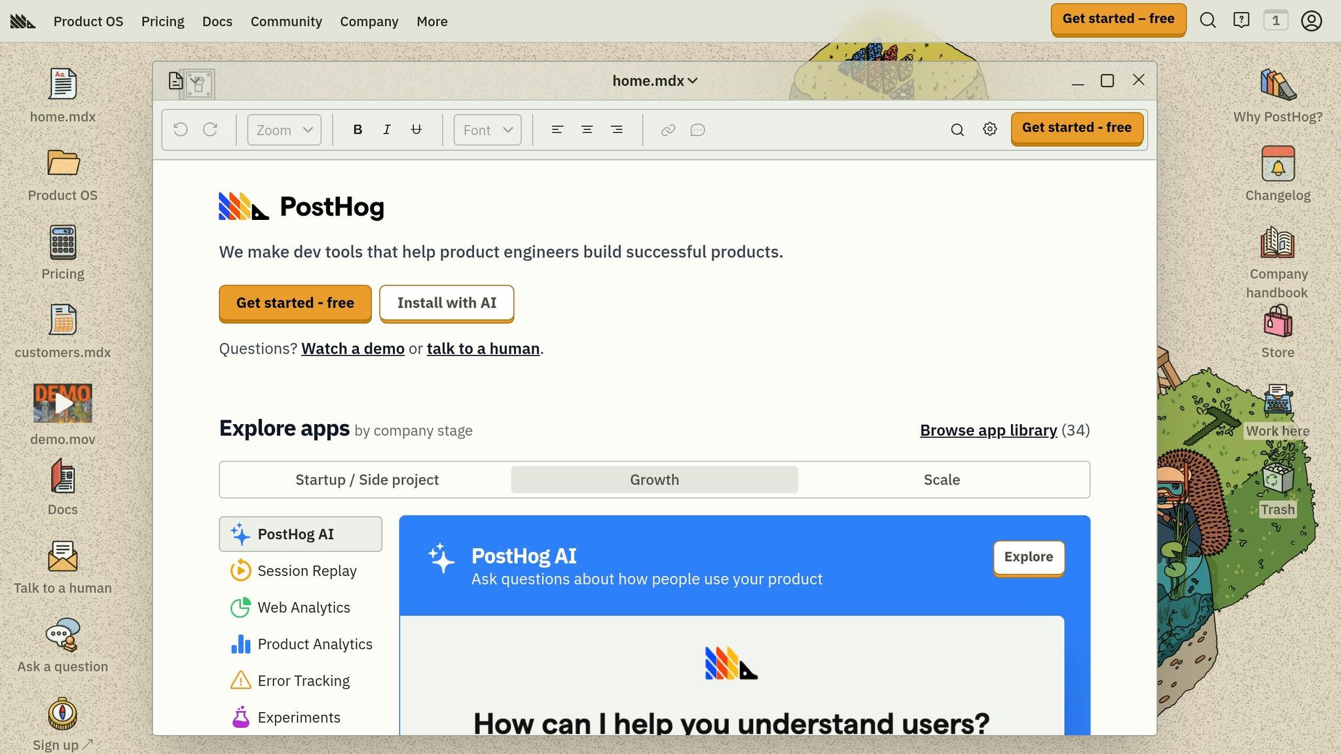The image size is (1341, 754).
Task: Open the Font dropdown
Action: pos(487,130)
